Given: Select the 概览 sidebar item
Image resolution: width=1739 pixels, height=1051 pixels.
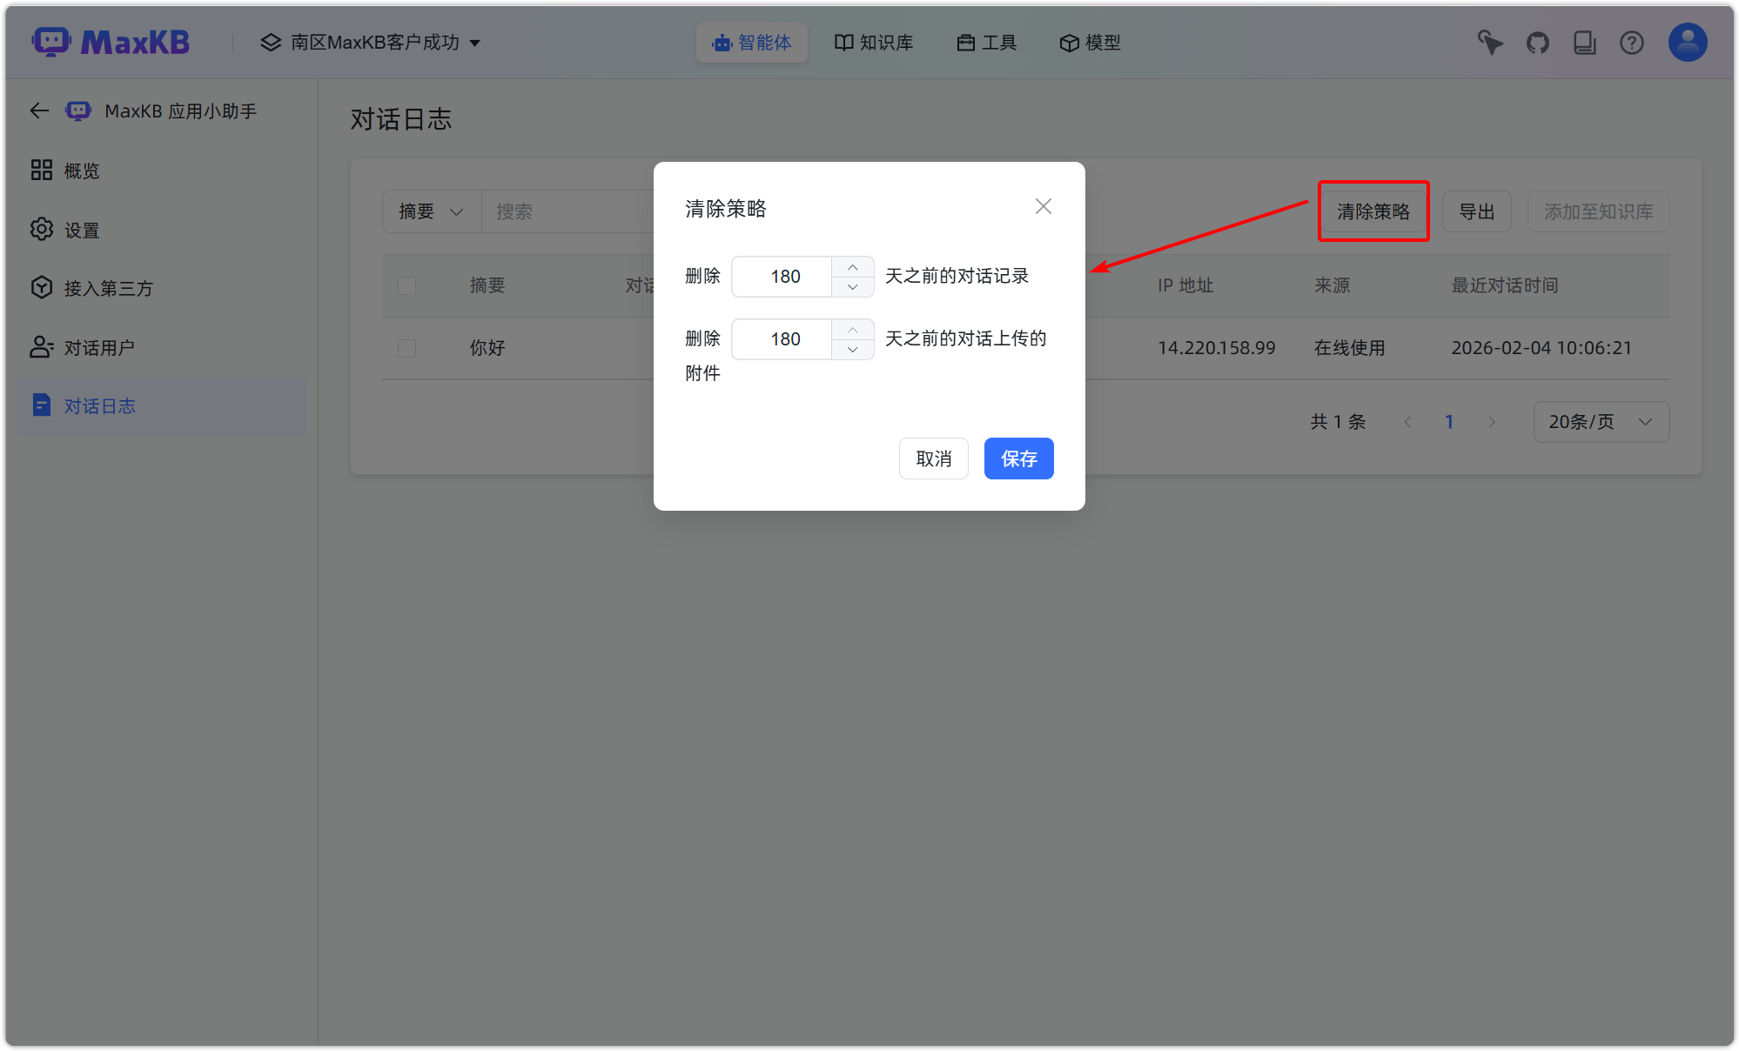Looking at the screenshot, I should [x=82, y=170].
